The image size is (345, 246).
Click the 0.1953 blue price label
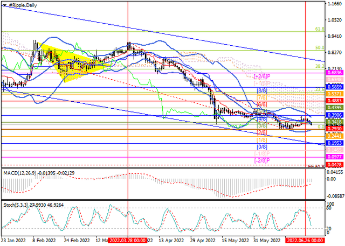tap(334, 144)
